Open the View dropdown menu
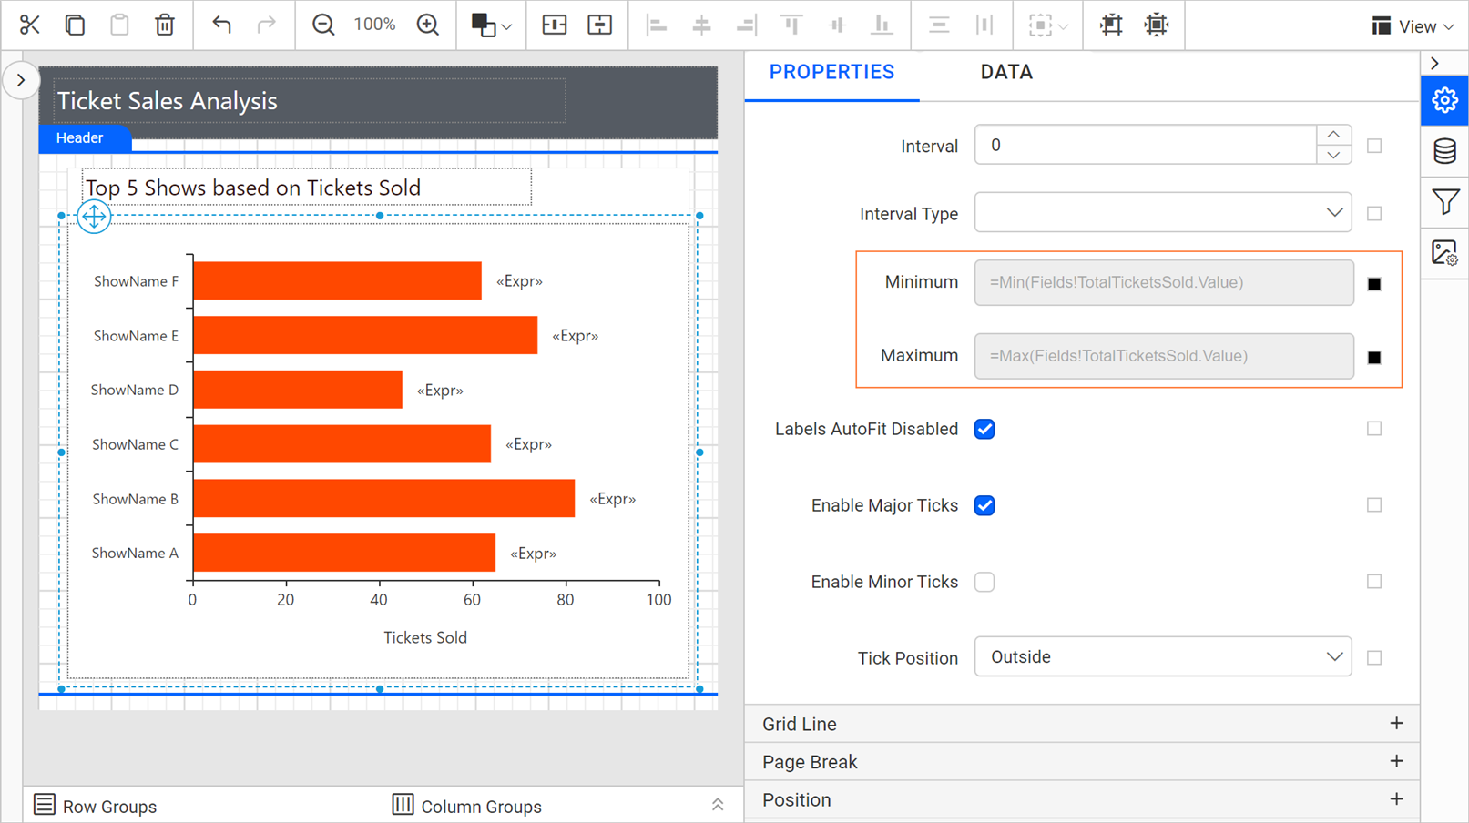1469x823 pixels. (x=1413, y=26)
